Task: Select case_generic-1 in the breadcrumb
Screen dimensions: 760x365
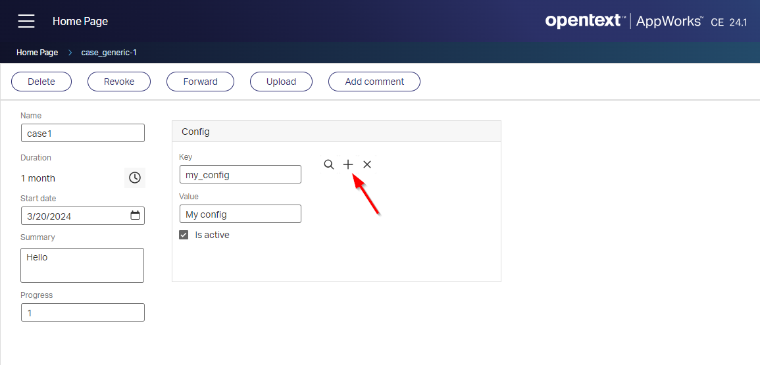Action: point(109,53)
